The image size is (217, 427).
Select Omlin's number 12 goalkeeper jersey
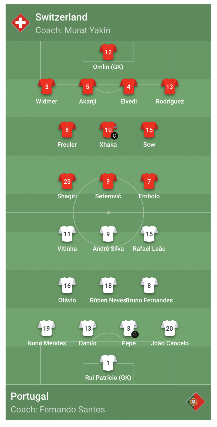(108, 52)
